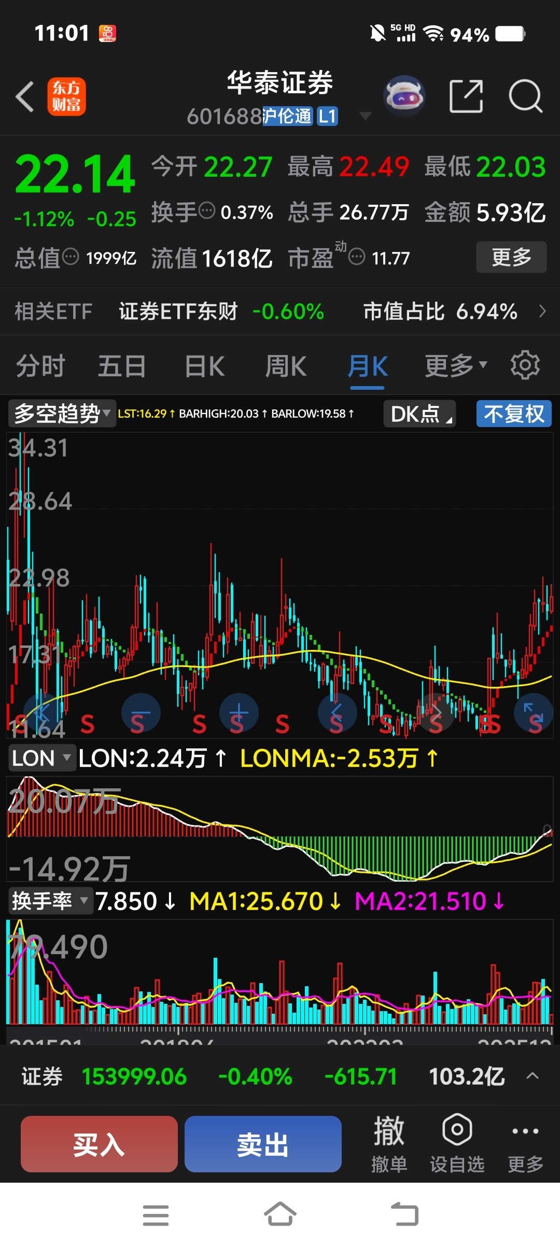Tap the 沪伦通 tag badge
This screenshot has width=560, height=1248.
(x=287, y=116)
